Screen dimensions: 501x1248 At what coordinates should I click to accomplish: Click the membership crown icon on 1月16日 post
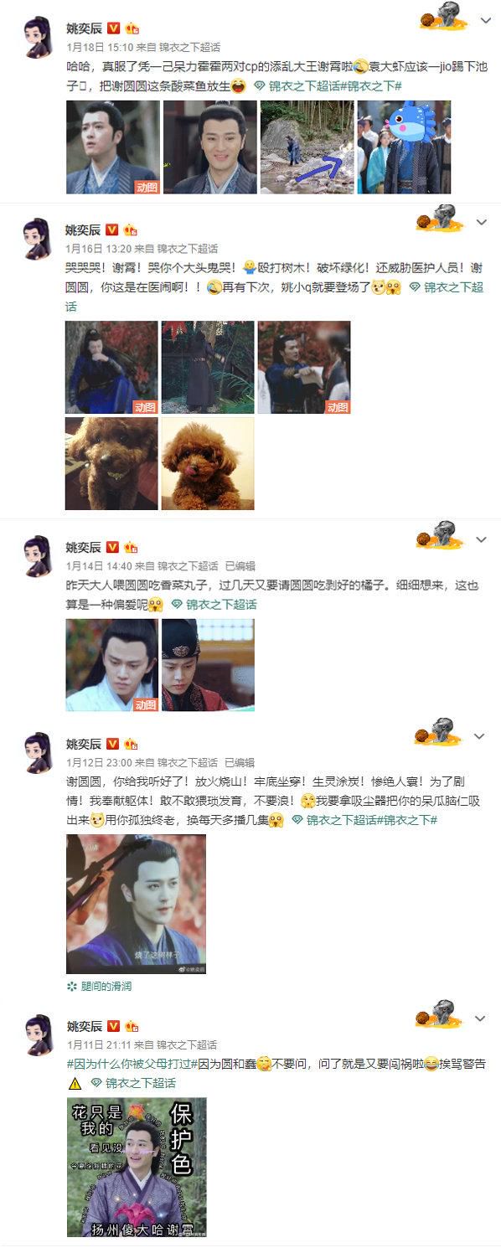131,229
